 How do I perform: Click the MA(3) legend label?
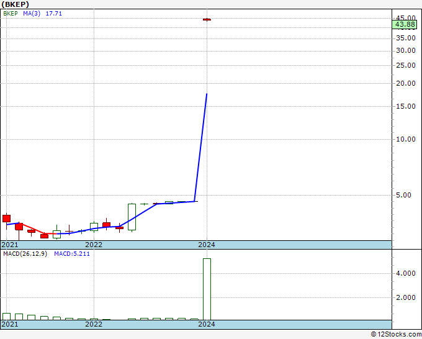click(x=32, y=14)
